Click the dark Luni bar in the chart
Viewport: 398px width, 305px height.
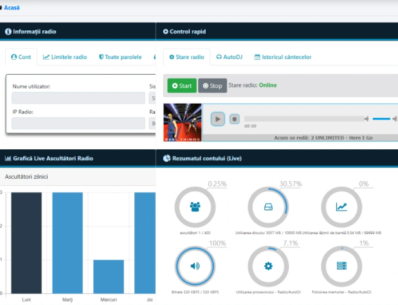pyautogui.click(x=26, y=243)
